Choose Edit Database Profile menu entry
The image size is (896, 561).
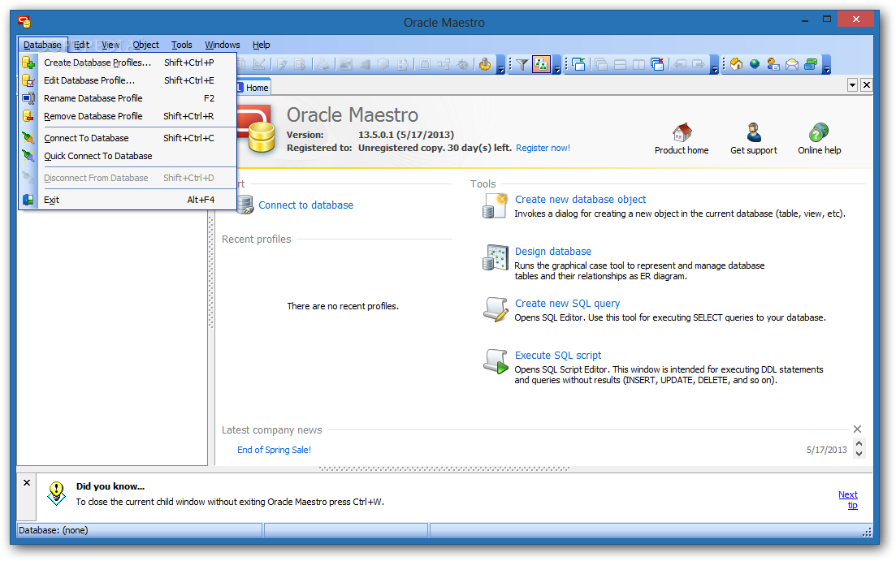tap(128, 80)
